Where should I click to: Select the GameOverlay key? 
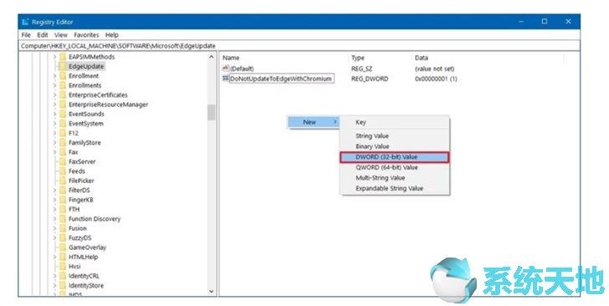coord(87,247)
